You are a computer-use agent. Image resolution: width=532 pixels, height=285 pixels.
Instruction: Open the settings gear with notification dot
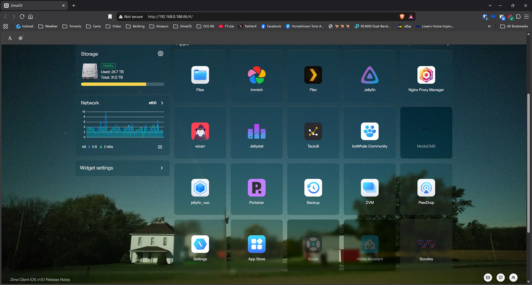click(20, 38)
